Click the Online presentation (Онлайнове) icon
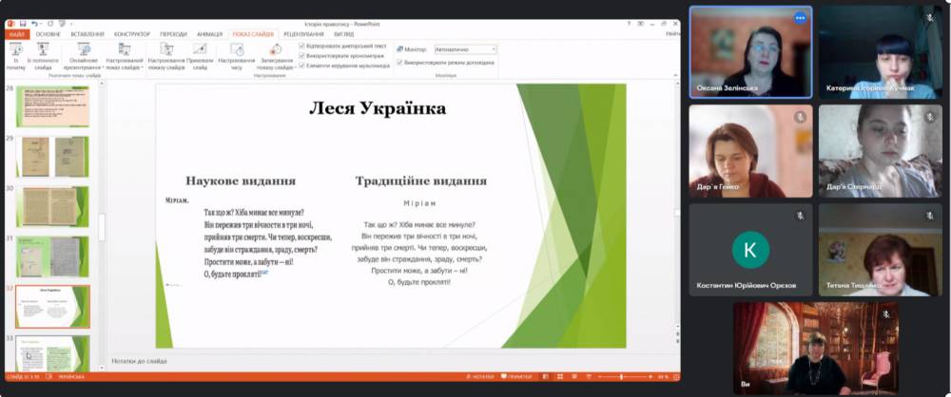This screenshot has height=397, width=951. pyautogui.click(x=84, y=49)
